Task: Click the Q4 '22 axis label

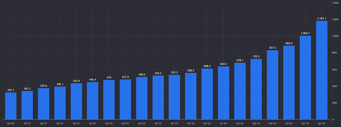Action: pyautogui.click(x=142, y=123)
